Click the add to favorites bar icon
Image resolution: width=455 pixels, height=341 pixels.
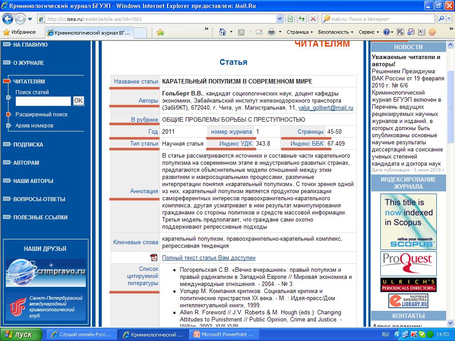click(160, 32)
